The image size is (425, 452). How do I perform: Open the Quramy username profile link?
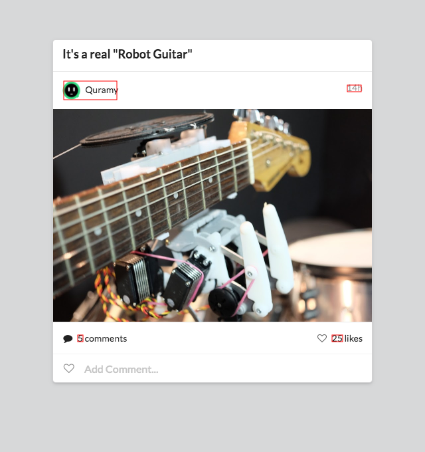click(x=102, y=90)
